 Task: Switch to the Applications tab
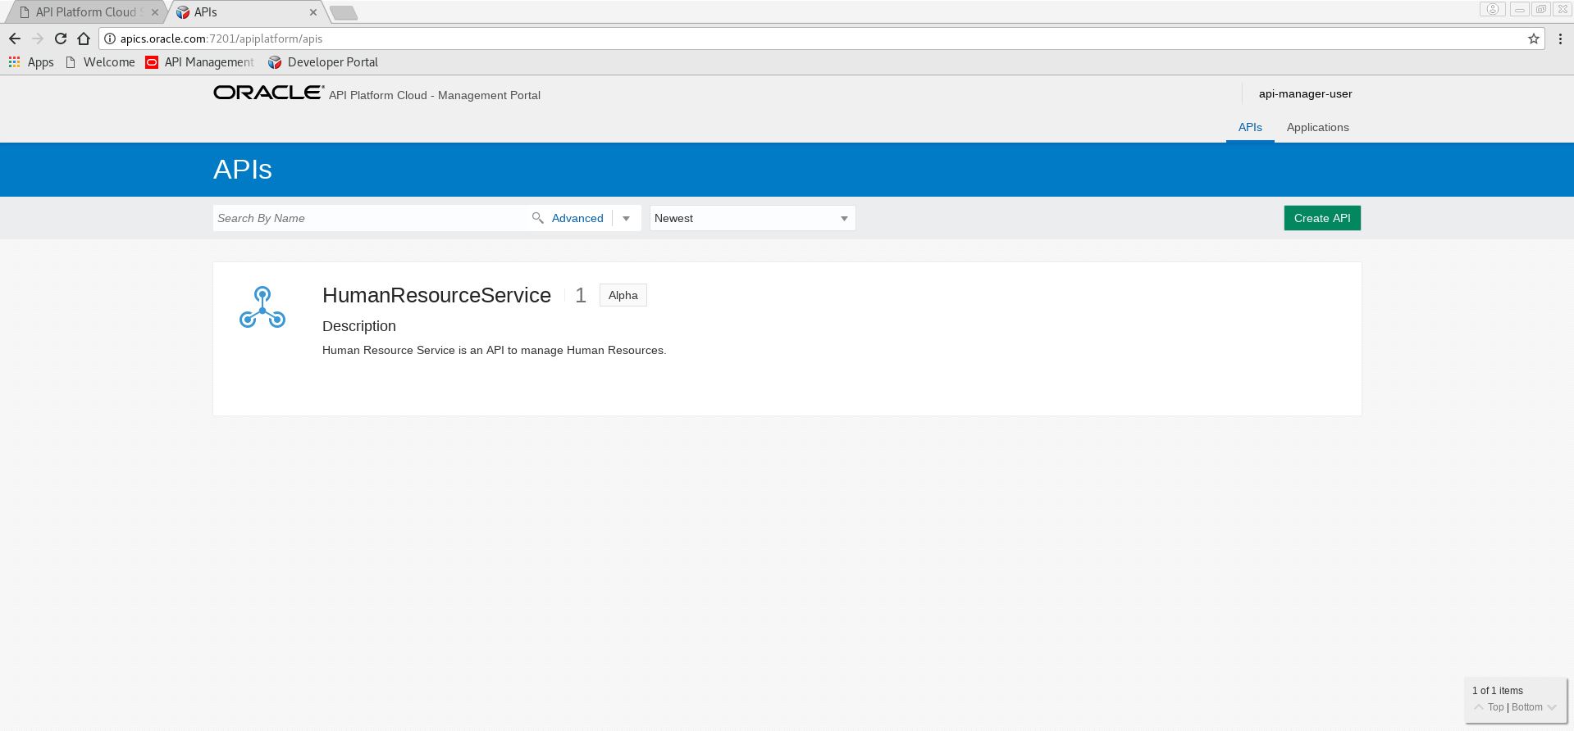[1317, 127]
